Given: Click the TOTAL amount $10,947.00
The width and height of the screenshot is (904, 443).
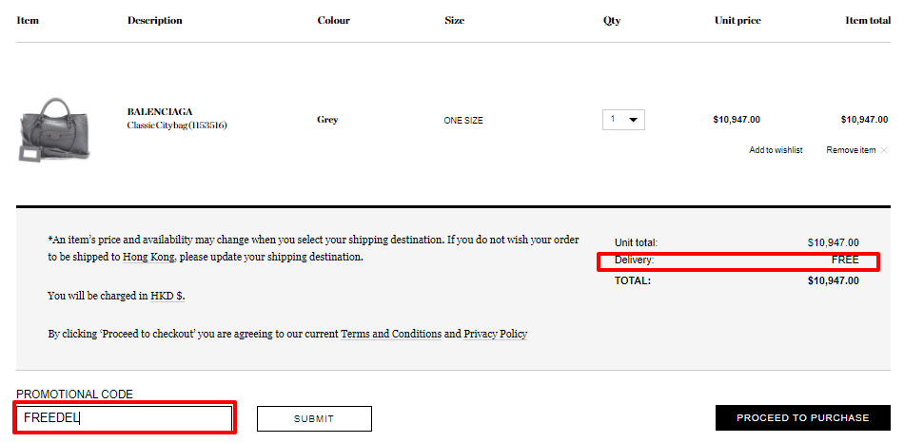Looking at the screenshot, I should tap(833, 281).
